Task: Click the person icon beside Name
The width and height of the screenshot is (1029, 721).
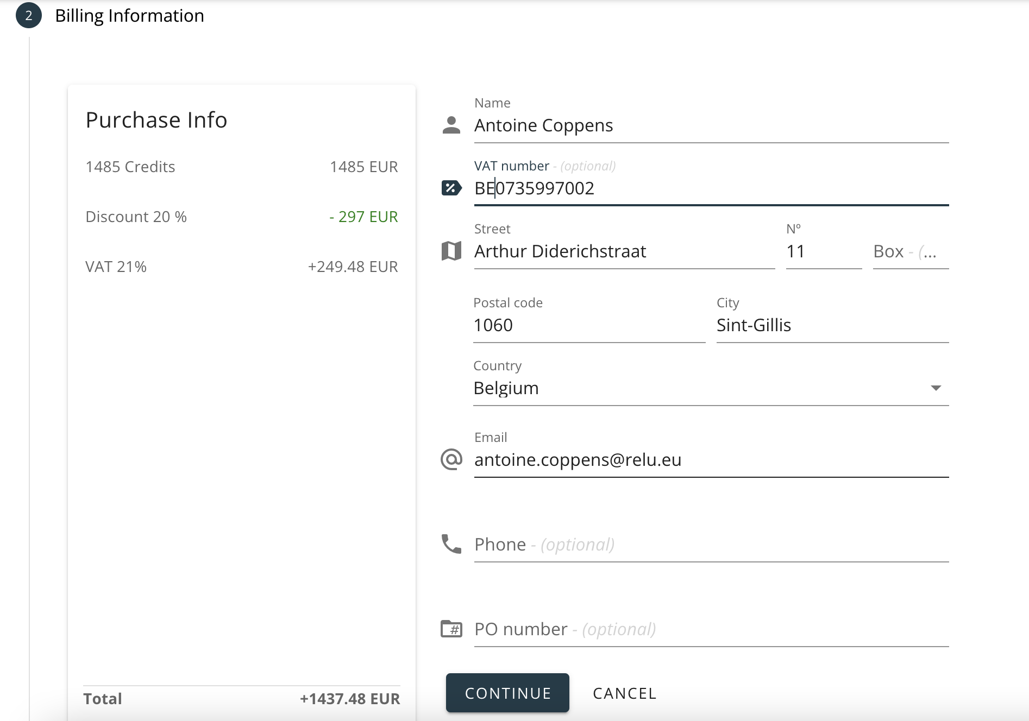Action: point(451,125)
